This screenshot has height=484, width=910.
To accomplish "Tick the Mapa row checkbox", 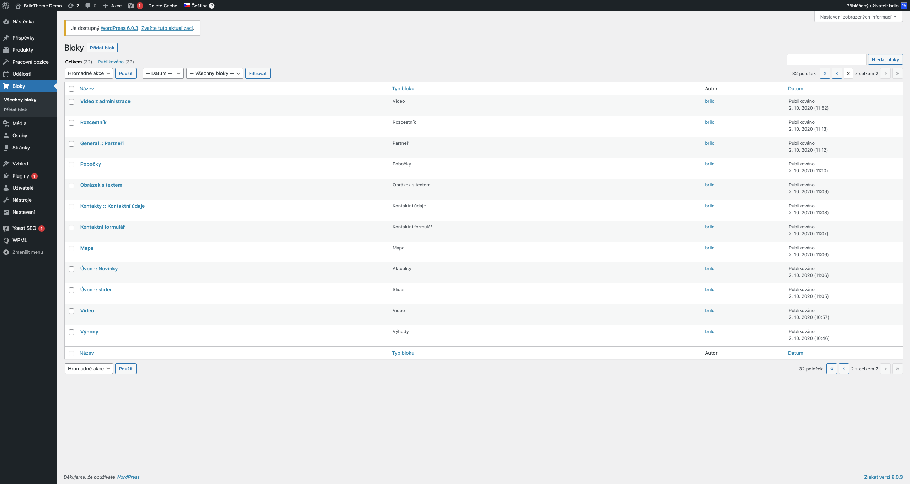I will [x=71, y=248].
